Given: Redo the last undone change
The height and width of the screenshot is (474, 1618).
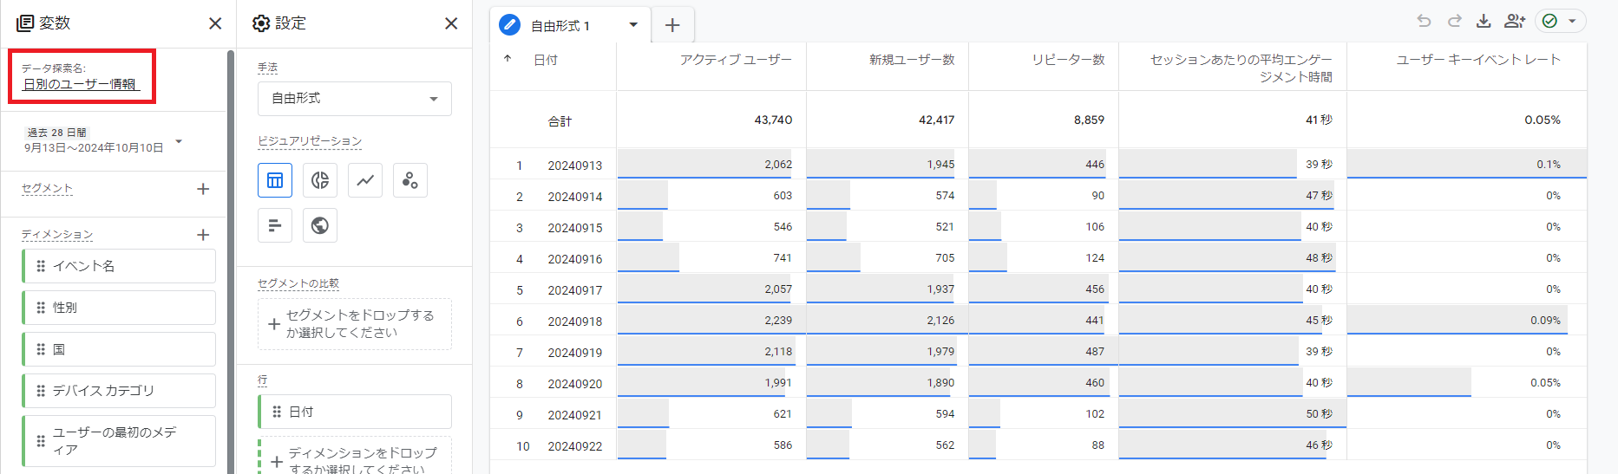Looking at the screenshot, I should [1454, 21].
